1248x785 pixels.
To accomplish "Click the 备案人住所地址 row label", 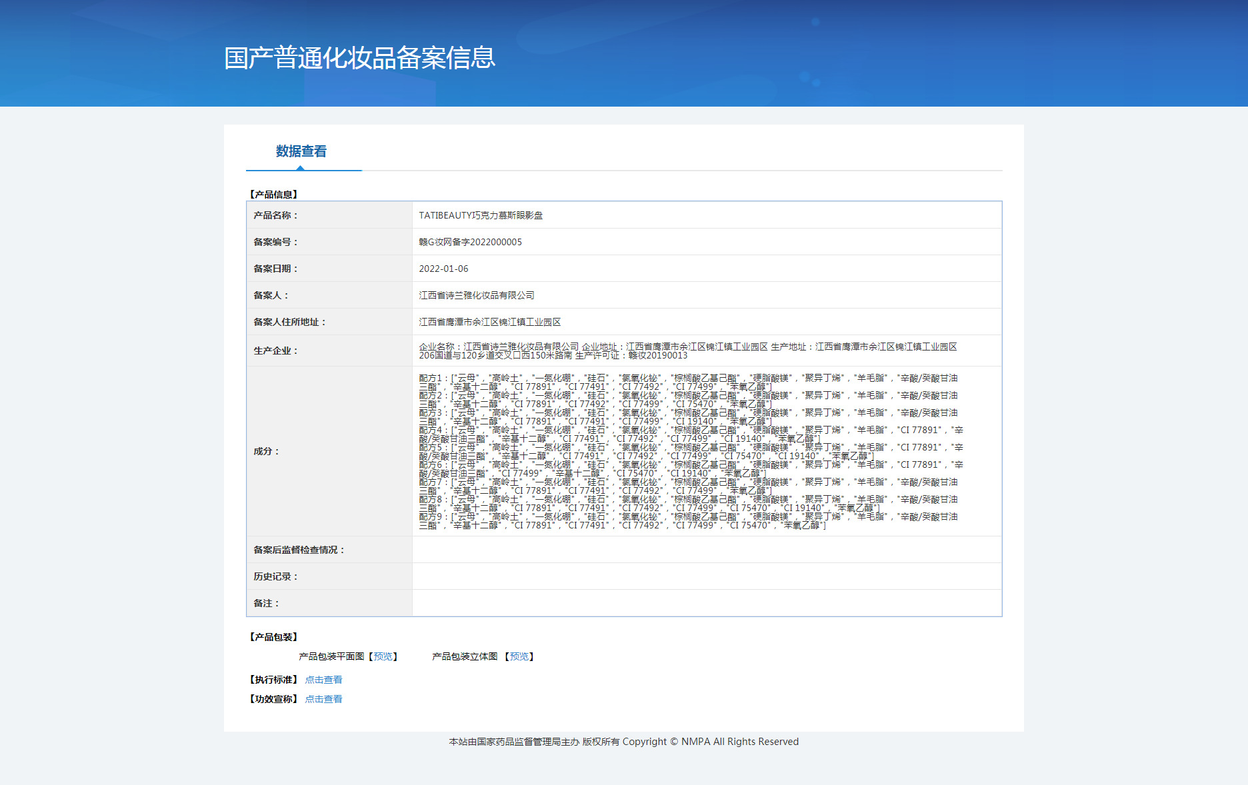I will 290,322.
